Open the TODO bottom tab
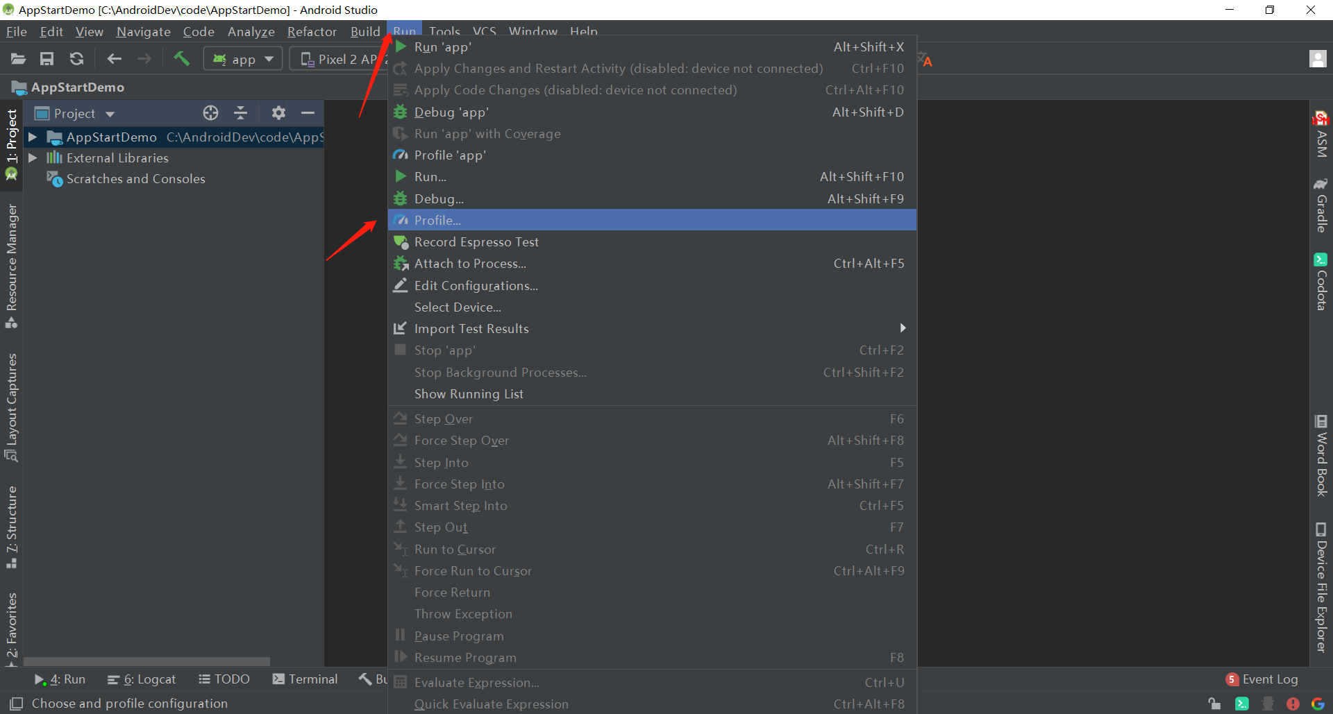 pyautogui.click(x=224, y=679)
